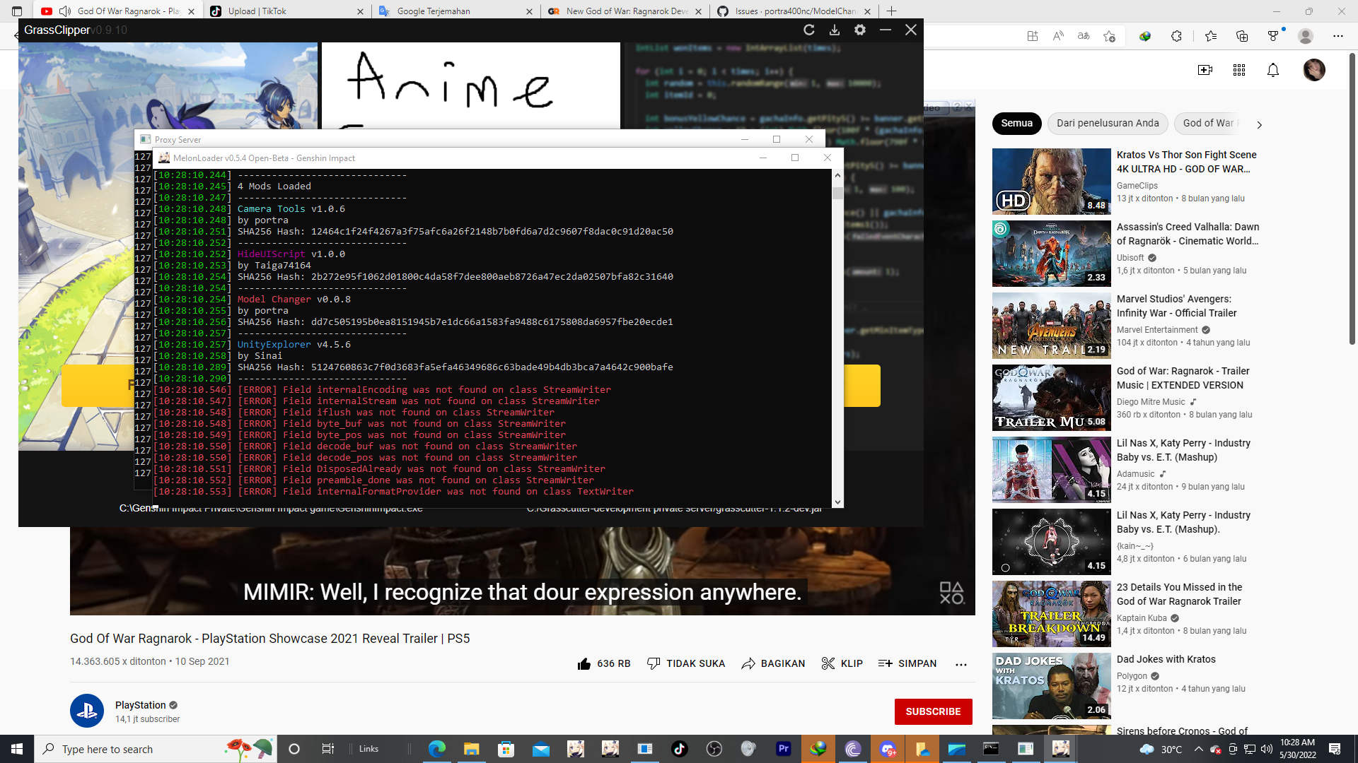1358x763 pixels.
Task: Click the GrassClipper refresh icon
Action: pyautogui.click(x=808, y=30)
